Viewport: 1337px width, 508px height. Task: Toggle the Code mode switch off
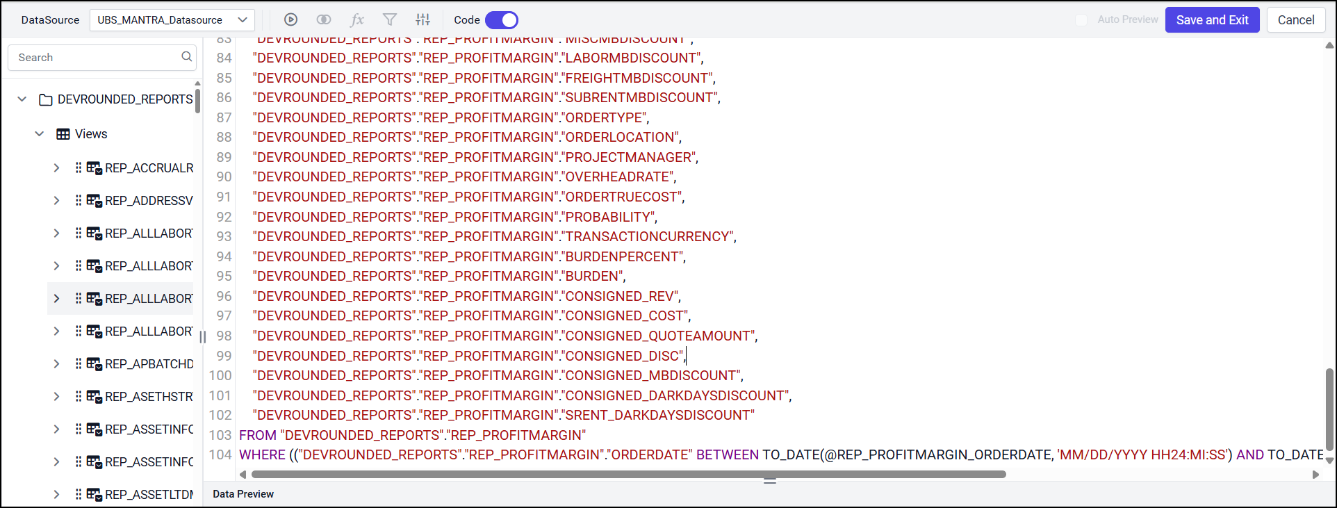[501, 20]
